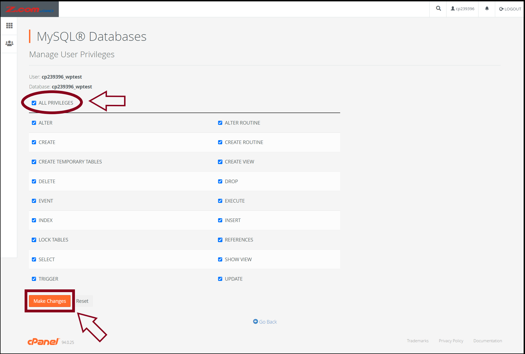Open the User Manager sidebar icon
The width and height of the screenshot is (525, 354).
tap(9, 44)
